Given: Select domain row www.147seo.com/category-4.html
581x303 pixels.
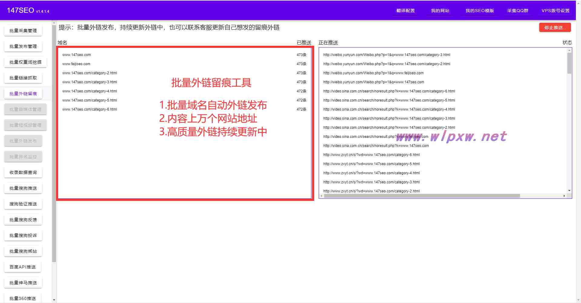Looking at the screenshot, I should click(x=184, y=91).
